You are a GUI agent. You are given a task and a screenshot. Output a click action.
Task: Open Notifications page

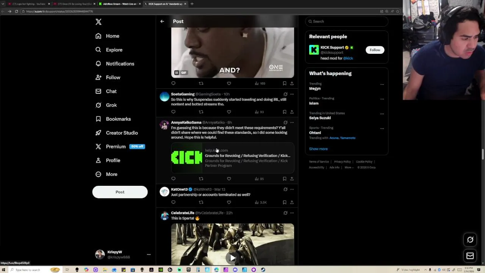(115, 64)
